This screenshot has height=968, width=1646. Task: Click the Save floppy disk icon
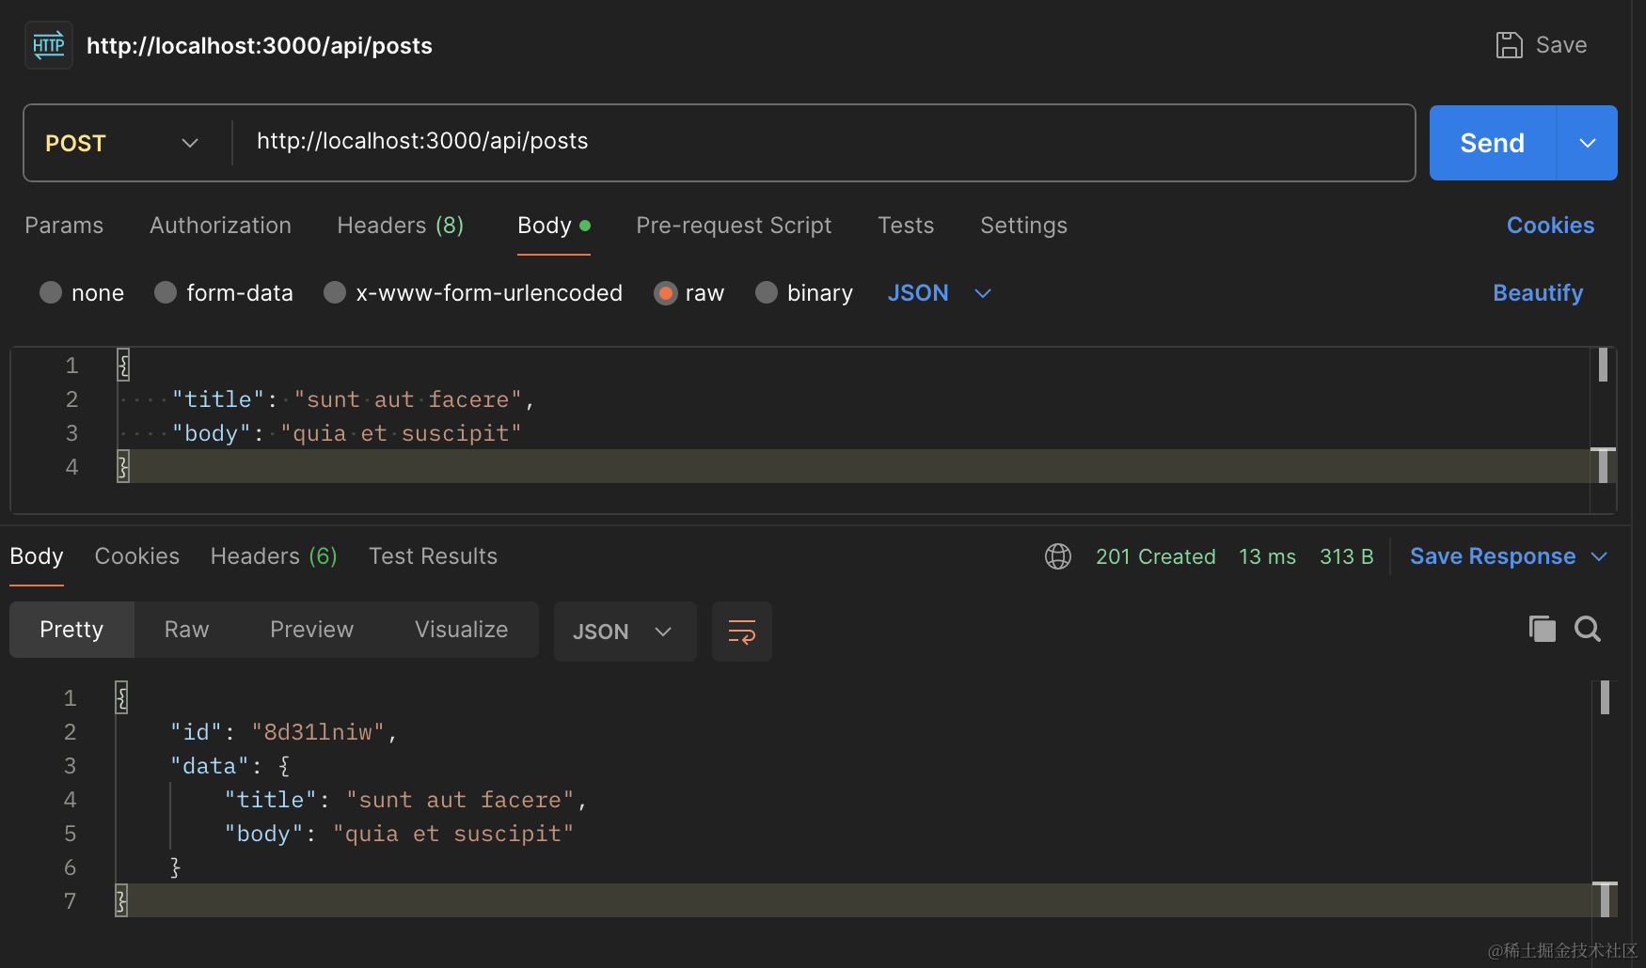pyautogui.click(x=1509, y=45)
